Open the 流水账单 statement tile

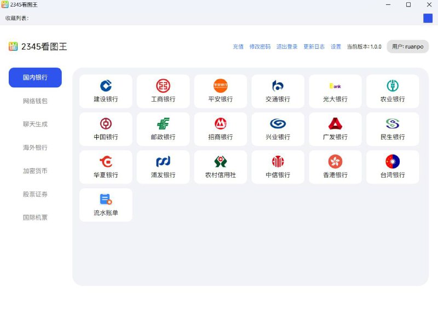pyautogui.click(x=106, y=205)
